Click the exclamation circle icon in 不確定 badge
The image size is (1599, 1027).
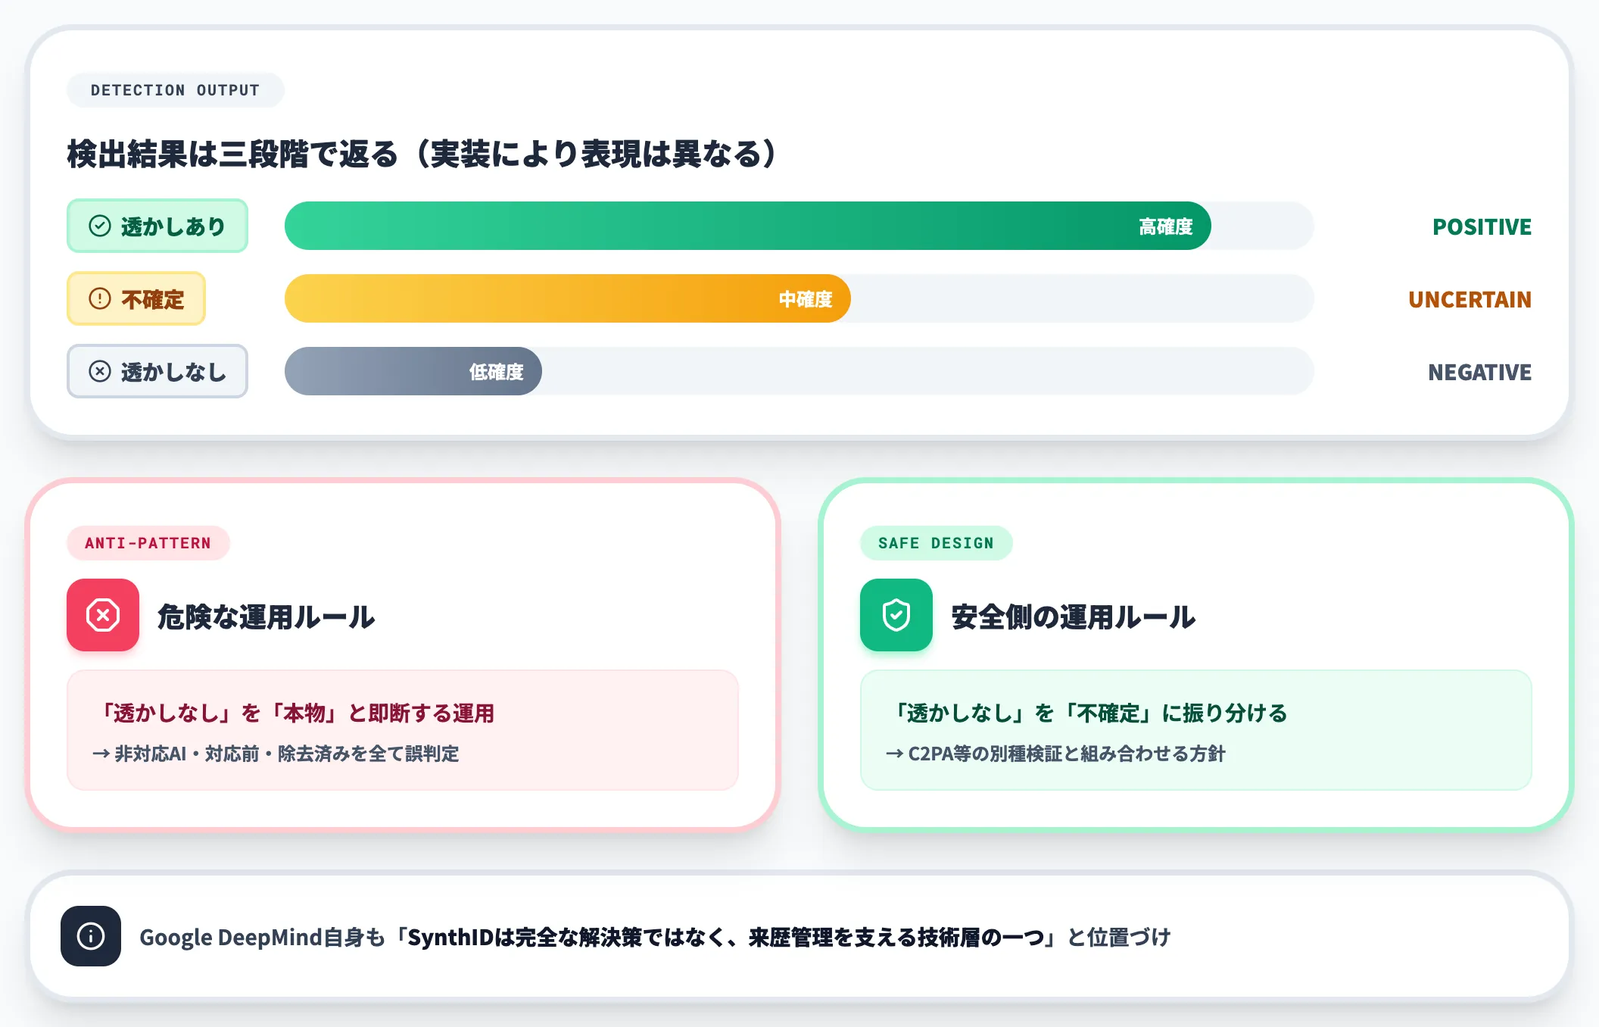[x=100, y=298]
